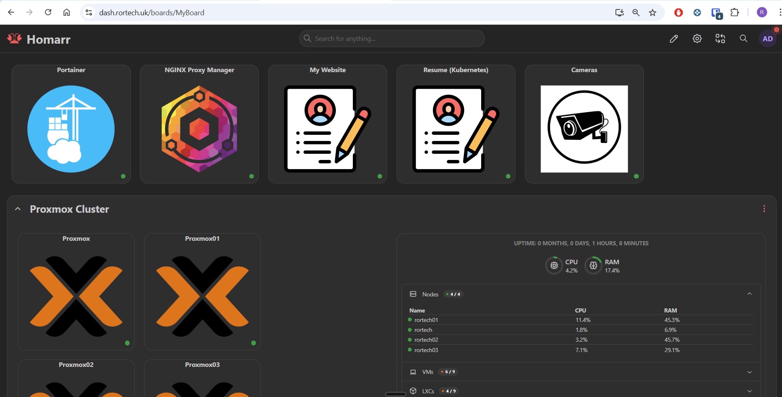Open the browser zoom magnifier icon
Image resolution: width=782 pixels, height=397 pixels.
tap(636, 12)
